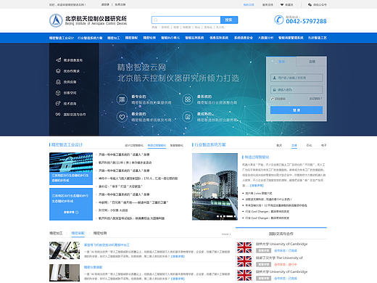377x283 pixels.
Task: Click the blue 搜索 search button
Action: click(x=229, y=20)
